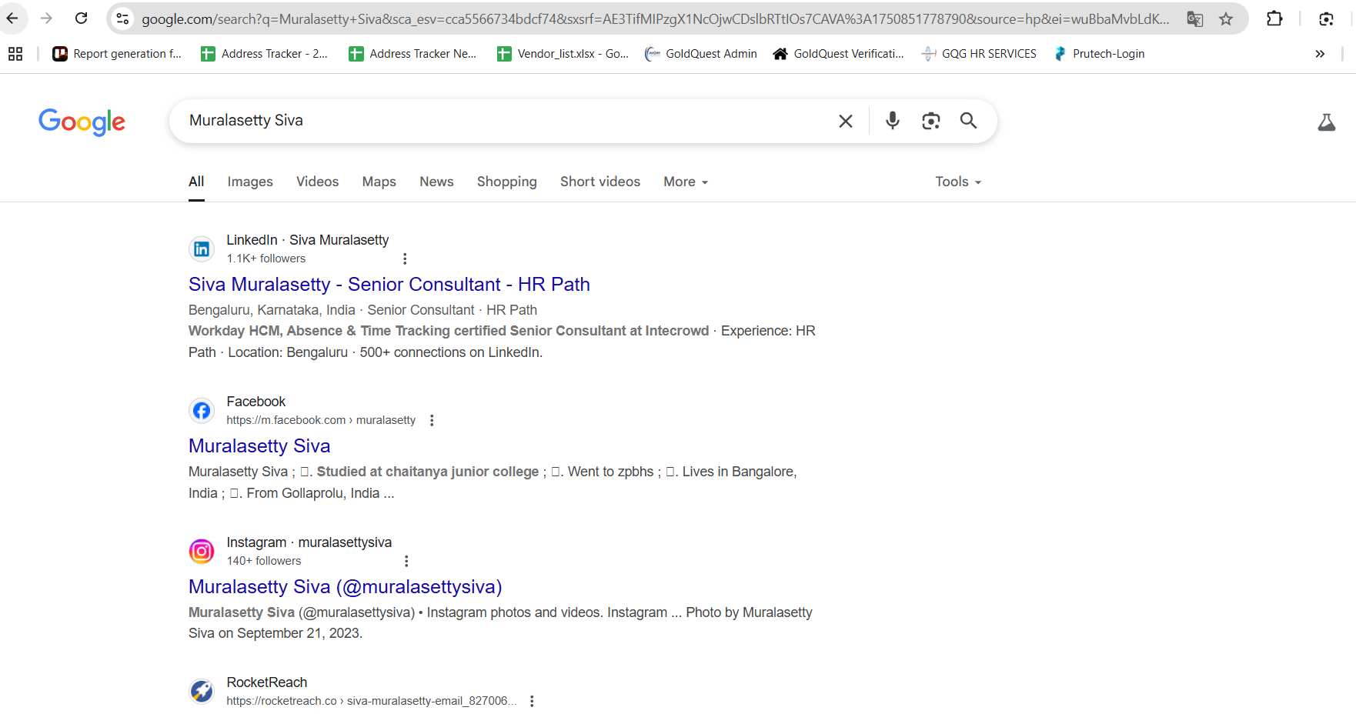Clear the search box with X icon
Viewport: 1356px width, 714px height.
[x=845, y=121]
